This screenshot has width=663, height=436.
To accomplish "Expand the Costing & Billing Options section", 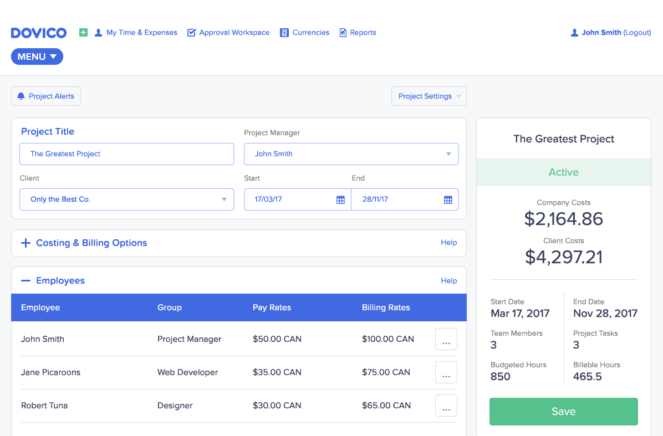I will [x=25, y=243].
